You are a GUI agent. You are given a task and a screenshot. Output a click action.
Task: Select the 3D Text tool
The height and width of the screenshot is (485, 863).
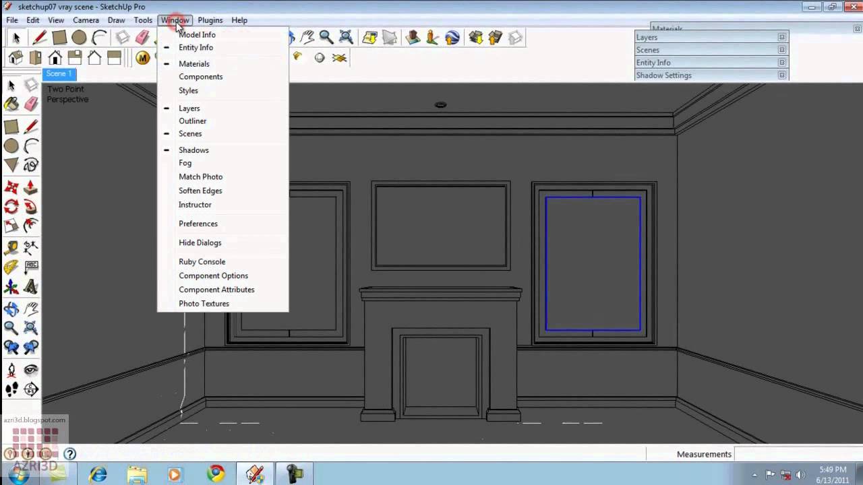pyautogui.click(x=31, y=288)
